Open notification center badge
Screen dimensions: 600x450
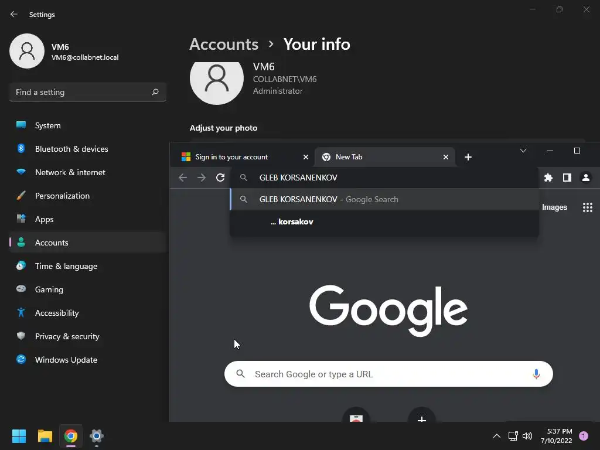pyautogui.click(x=584, y=436)
